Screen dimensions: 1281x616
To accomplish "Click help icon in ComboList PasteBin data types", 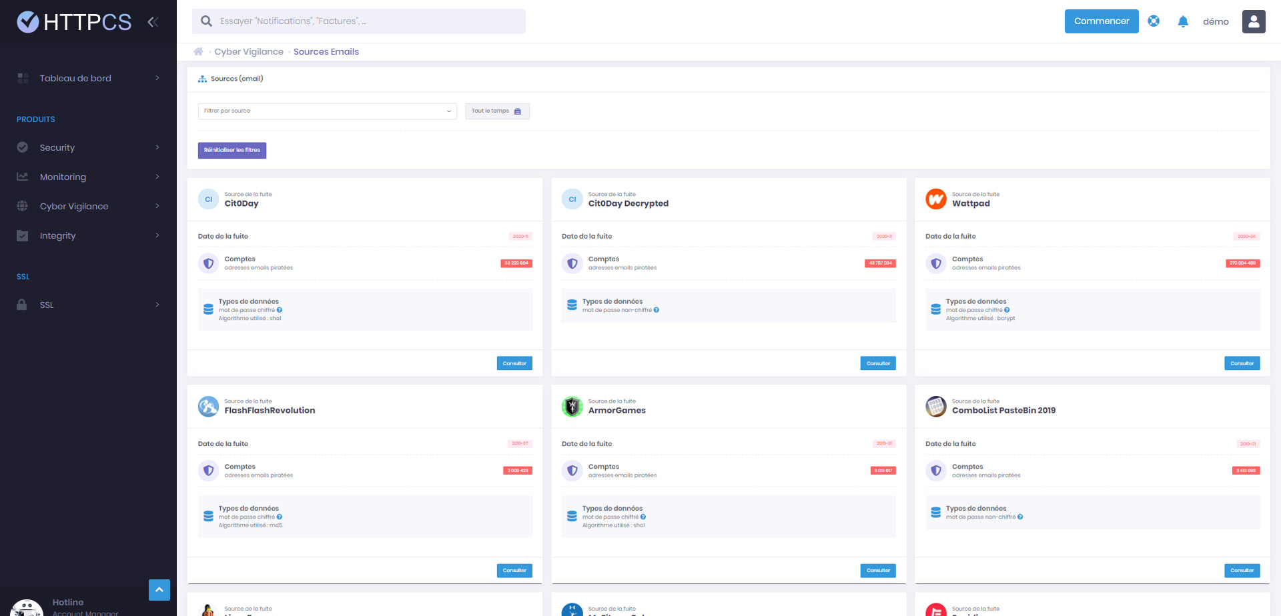I will tap(1020, 517).
